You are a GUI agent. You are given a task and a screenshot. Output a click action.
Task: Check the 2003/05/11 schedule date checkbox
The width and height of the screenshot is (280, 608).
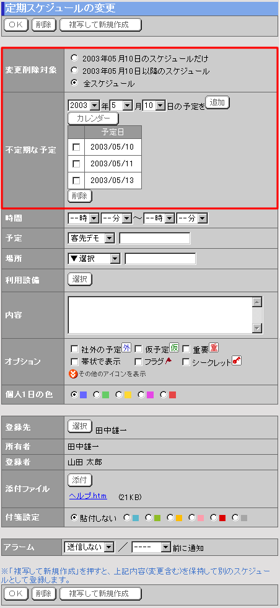pyautogui.click(x=77, y=164)
